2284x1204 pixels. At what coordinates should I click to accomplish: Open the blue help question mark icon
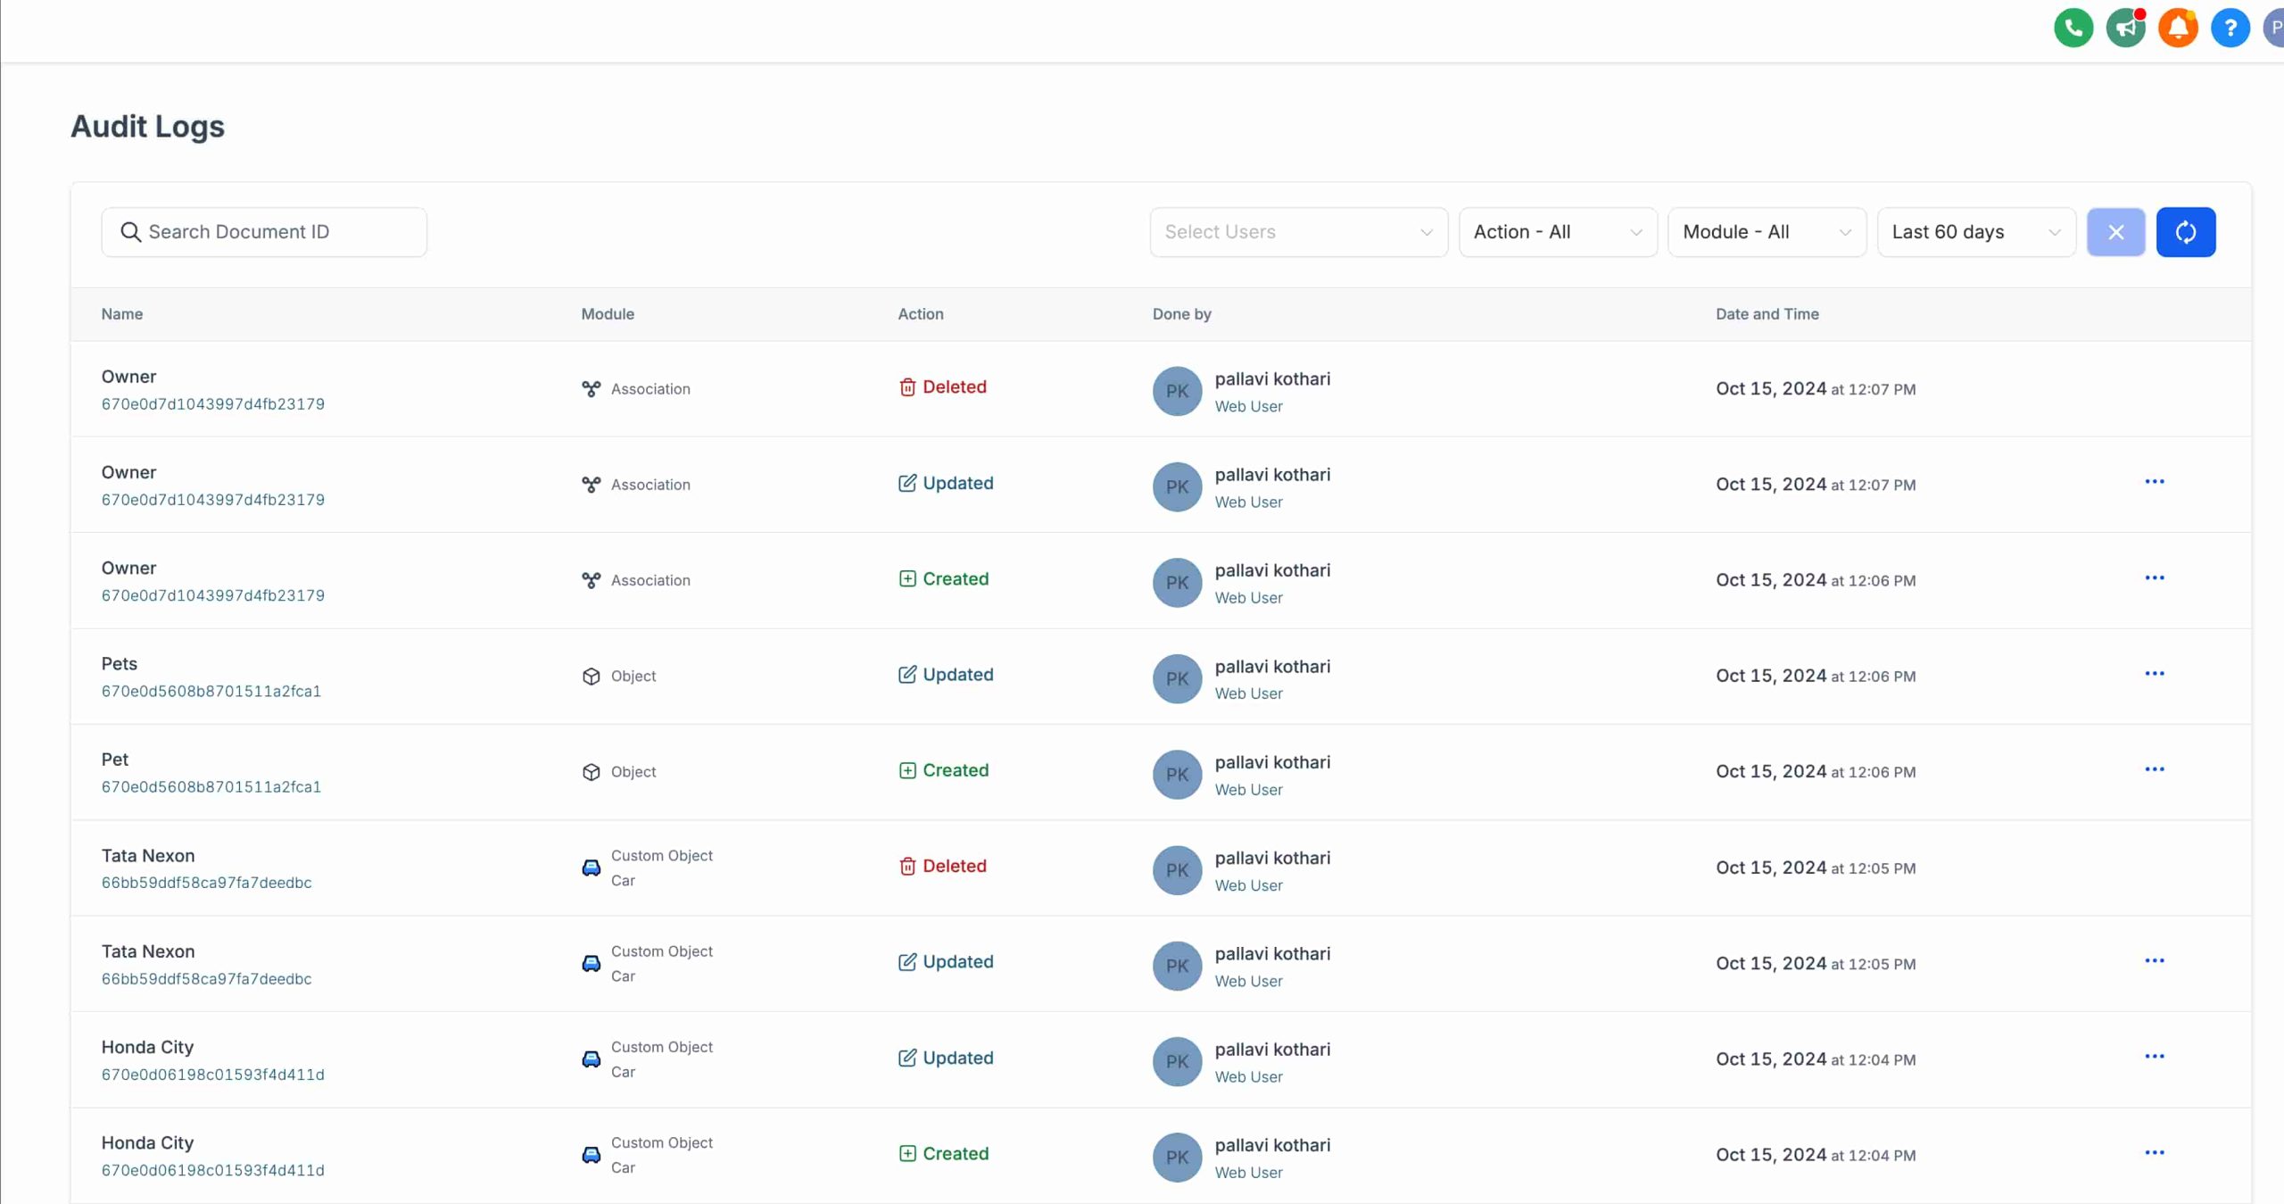2230,28
